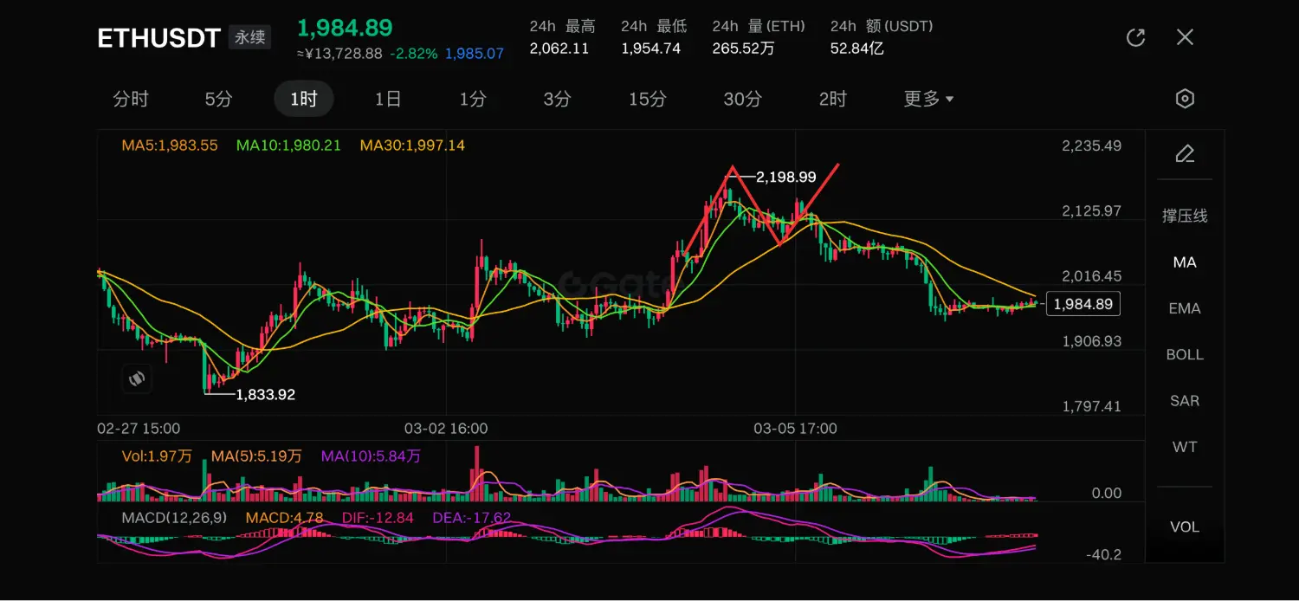Click the MA5:1,983.55 legend label
Viewport: 1299px width, 601px height.
click(x=170, y=145)
